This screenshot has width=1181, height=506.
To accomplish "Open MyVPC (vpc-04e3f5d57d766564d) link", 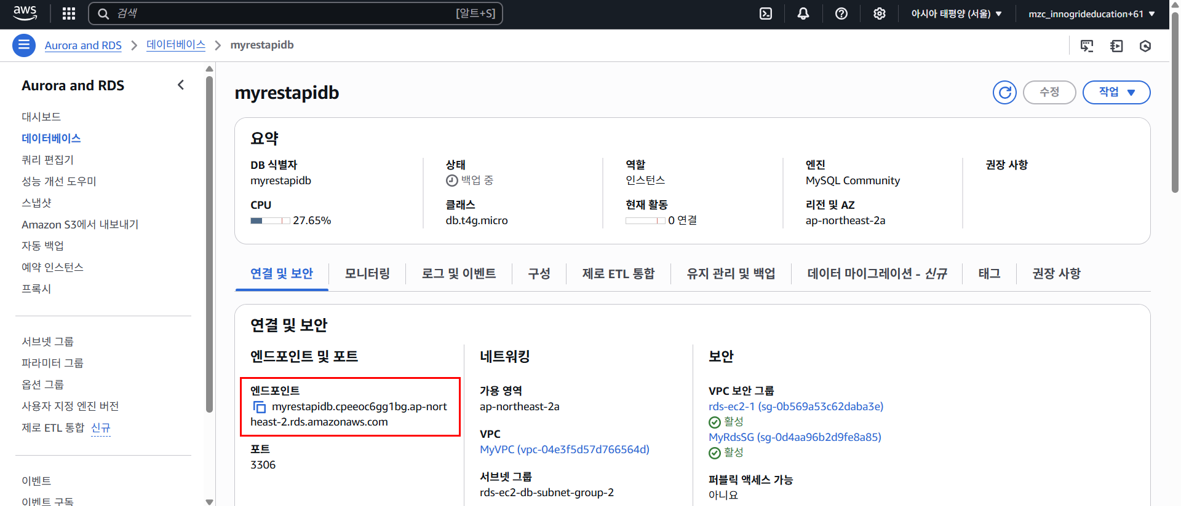I will point(565,450).
